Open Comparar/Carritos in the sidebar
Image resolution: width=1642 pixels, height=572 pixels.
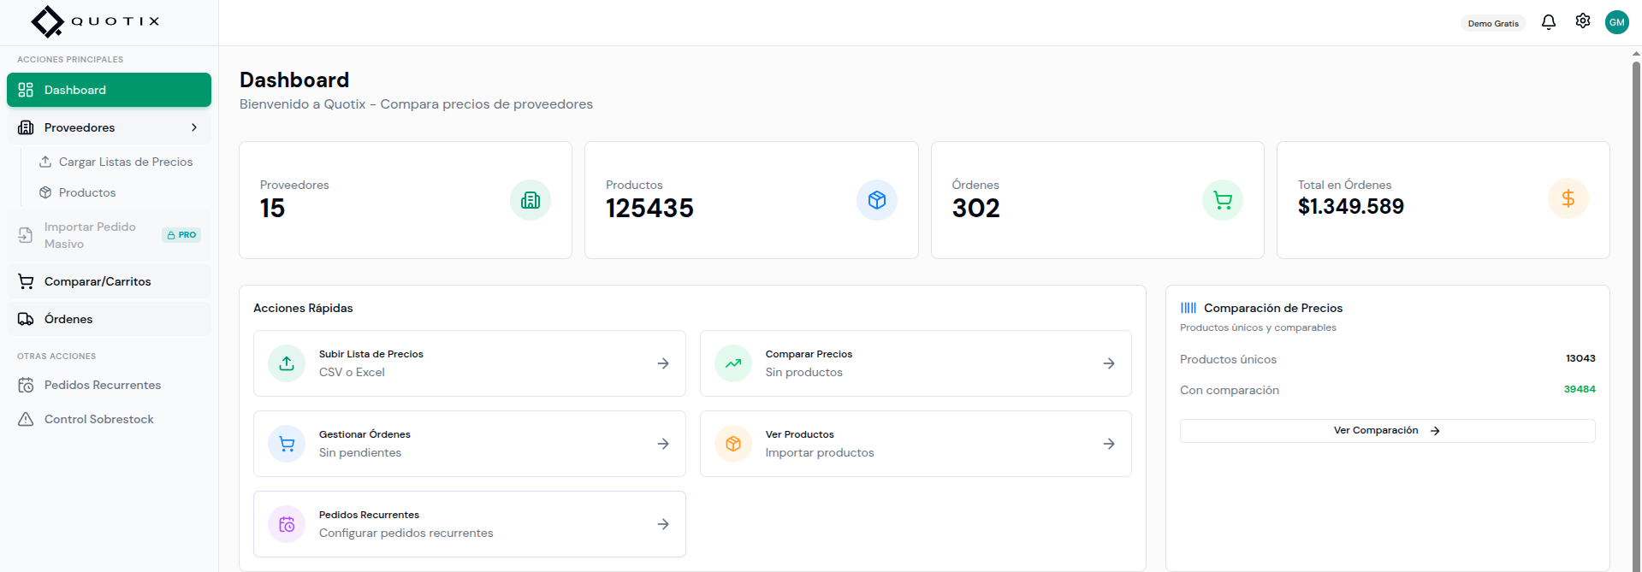coord(98,281)
